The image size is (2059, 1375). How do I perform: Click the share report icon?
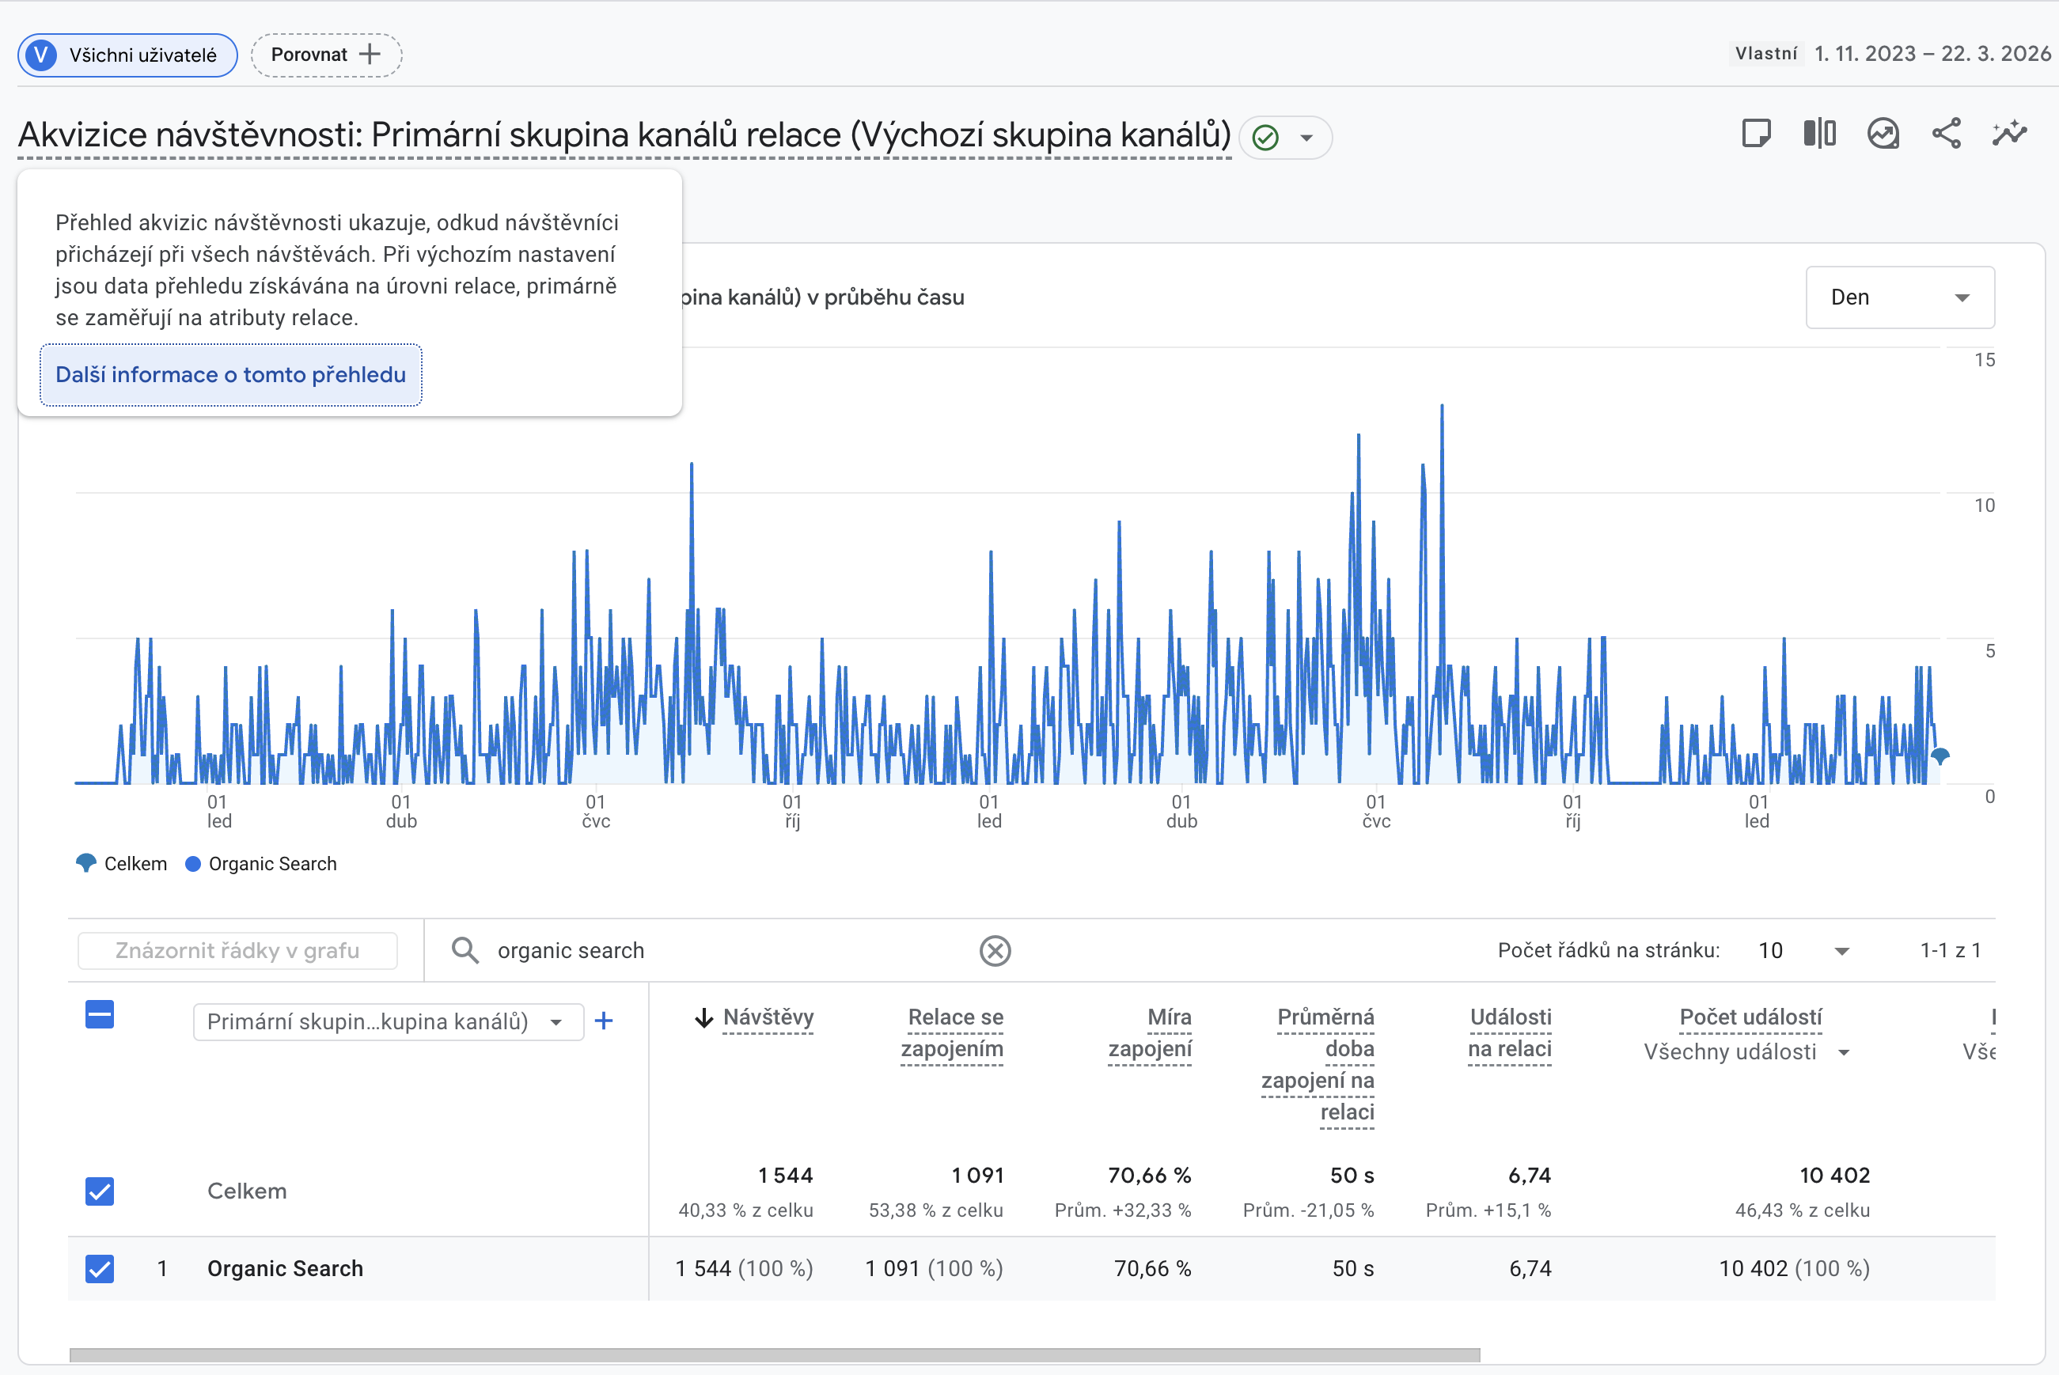pos(1946,133)
